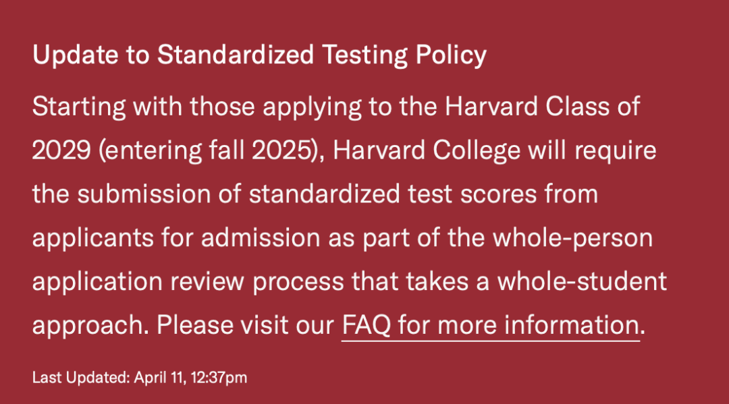Screen dimensions: 729x404
Task: Click the word applicants
Action: click(93, 239)
